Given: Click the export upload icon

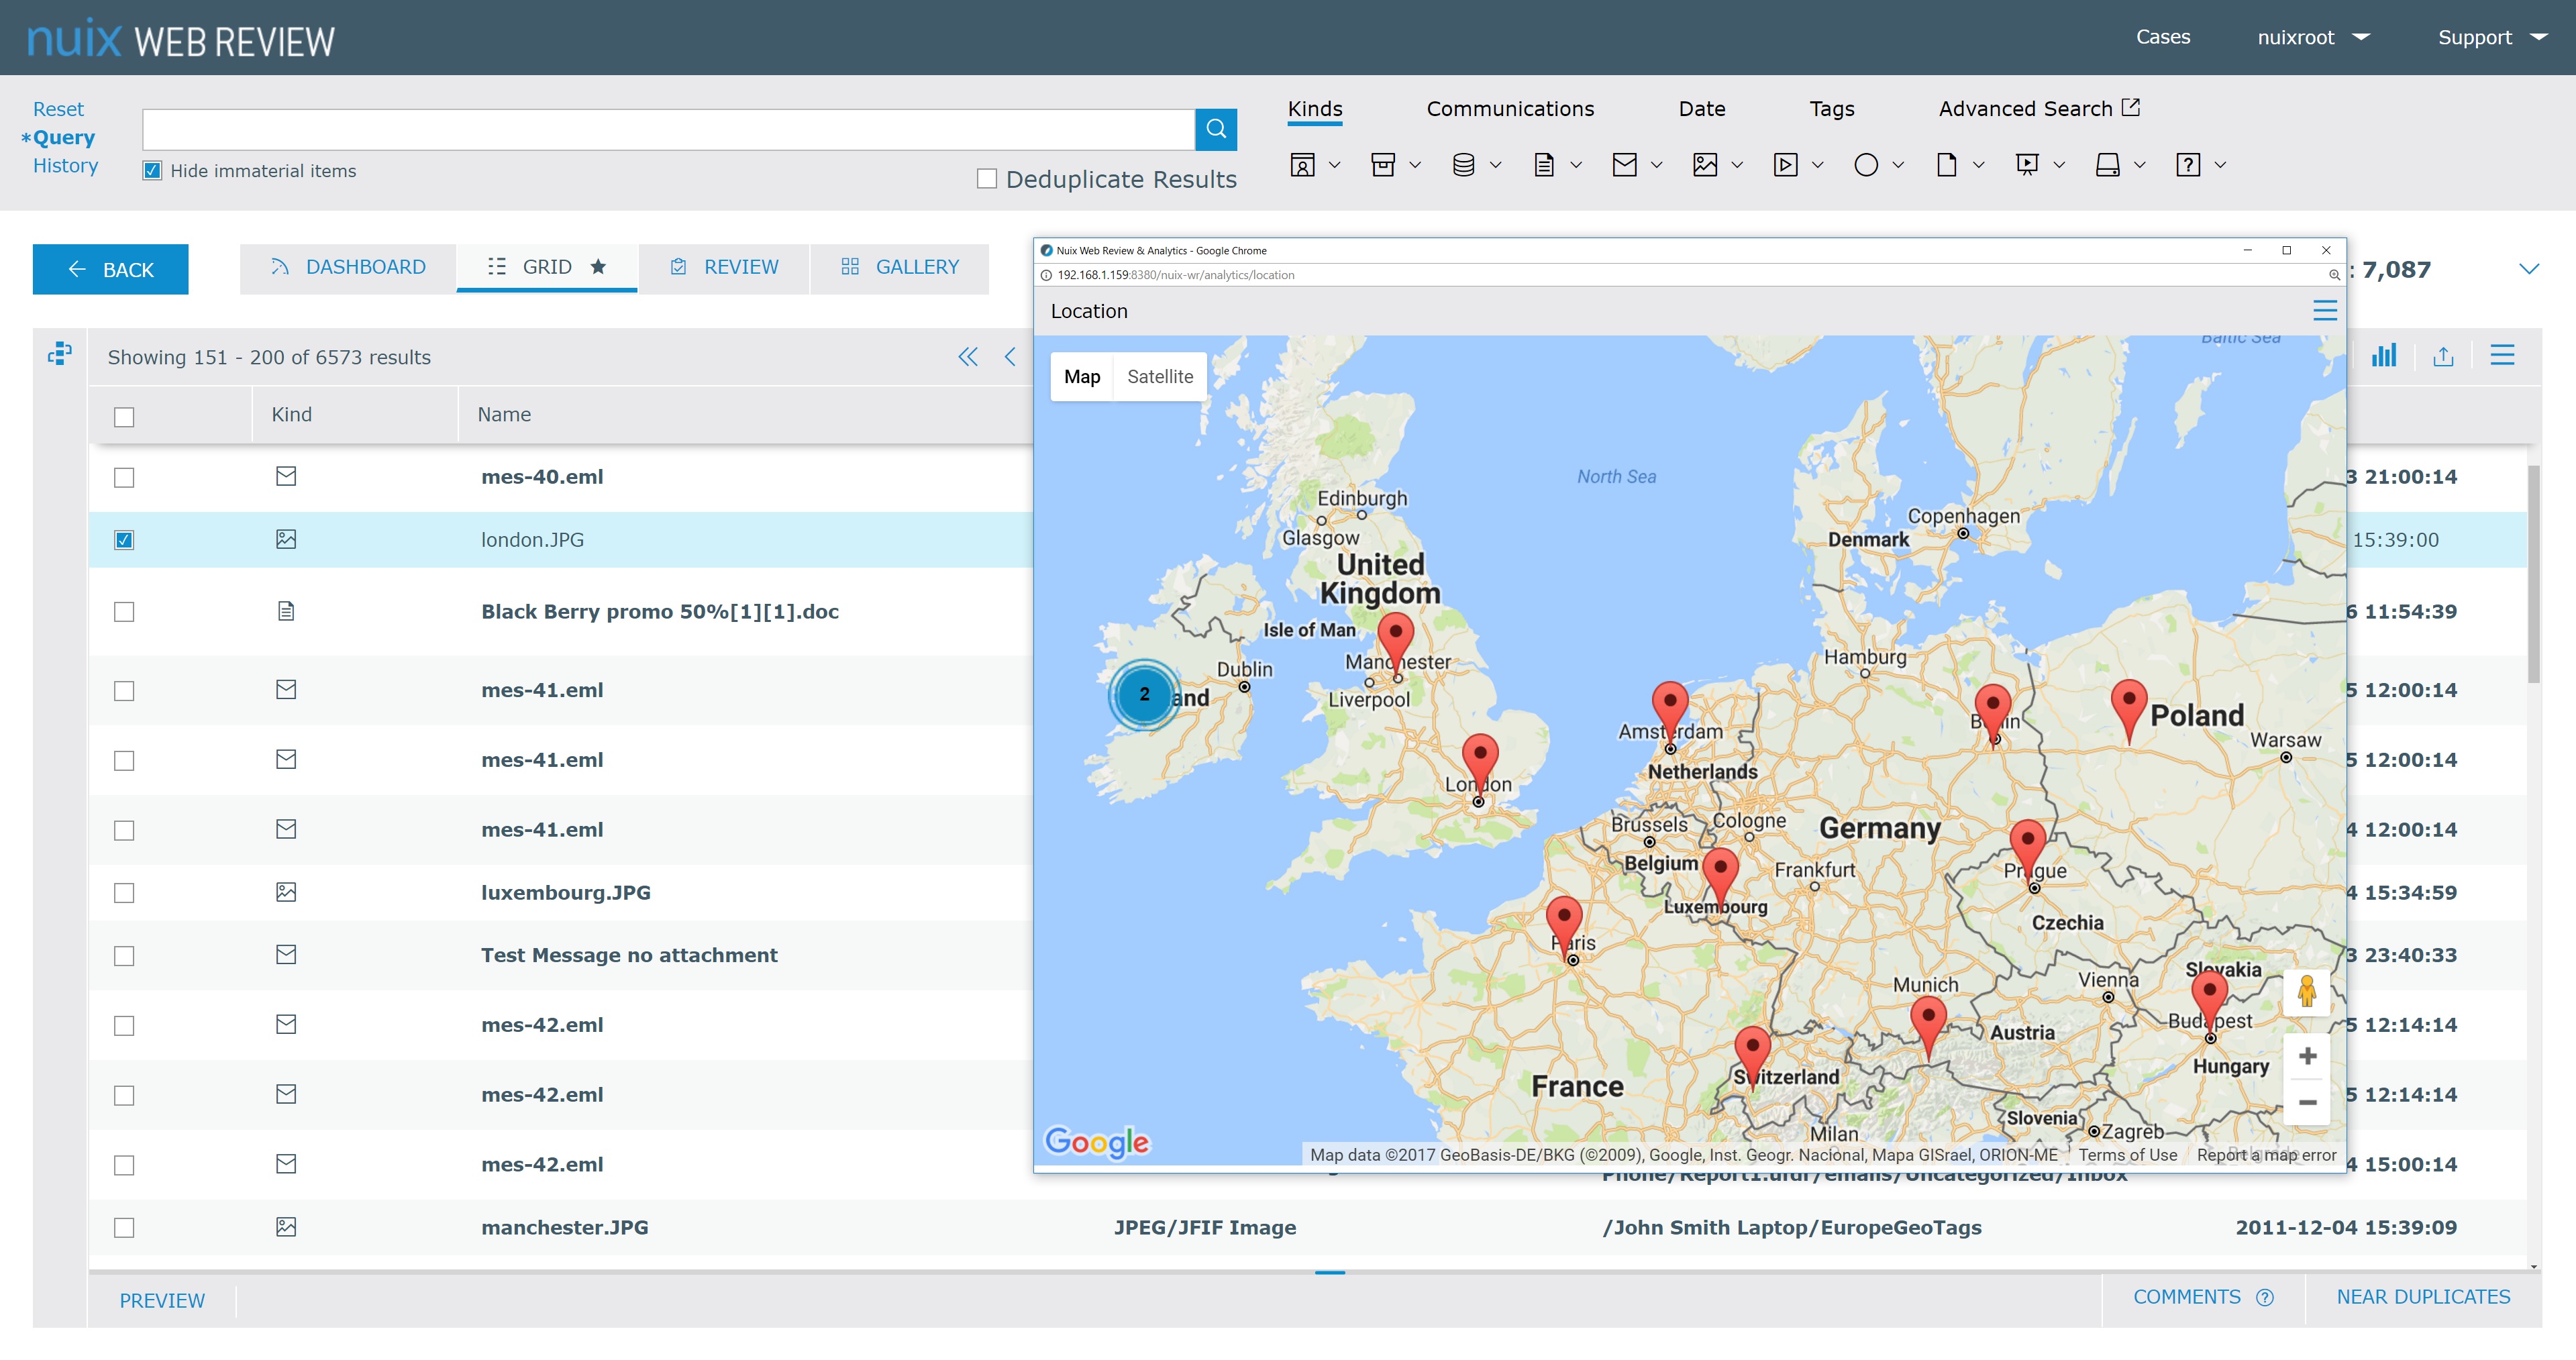Looking at the screenshot, I should point(2443,356).
